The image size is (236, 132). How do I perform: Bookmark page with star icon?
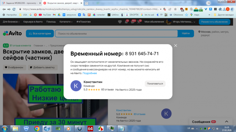[x=175, y=9]
